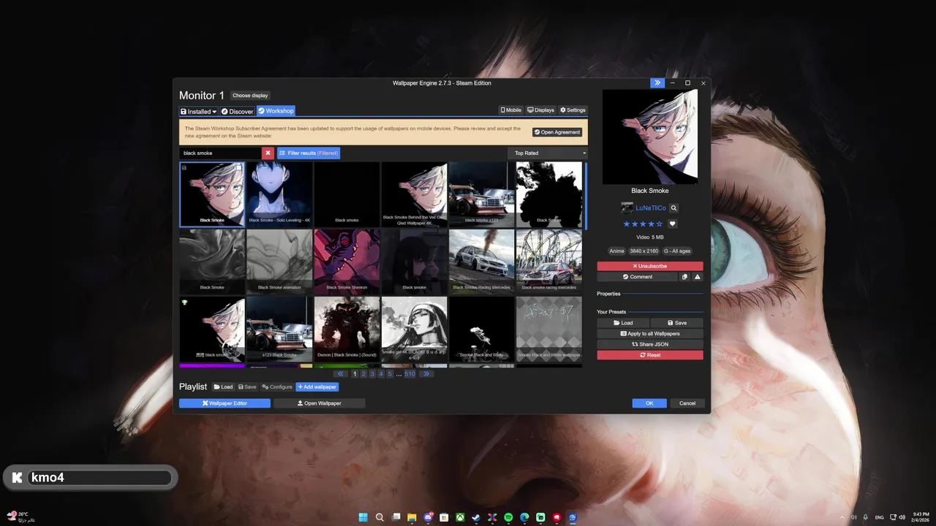936x526 pixels.
Task: Click the Cancel button
Action: click(x=687, y=403)
